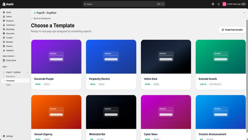Click the dev badge in the top bar
The height and width of the screenshot is (140, 248).
pyautogui.click(x=243, y=4)
